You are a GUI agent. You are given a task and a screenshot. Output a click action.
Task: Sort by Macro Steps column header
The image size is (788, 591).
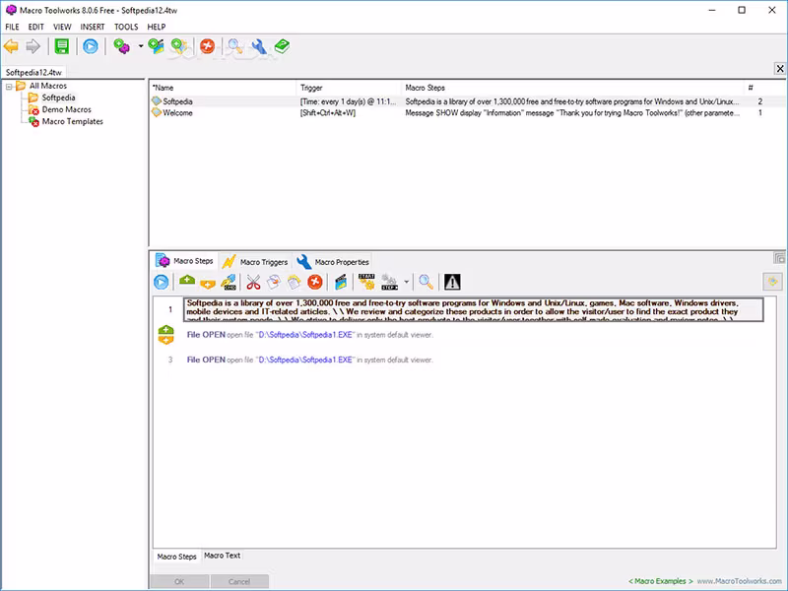coord(572,88)
